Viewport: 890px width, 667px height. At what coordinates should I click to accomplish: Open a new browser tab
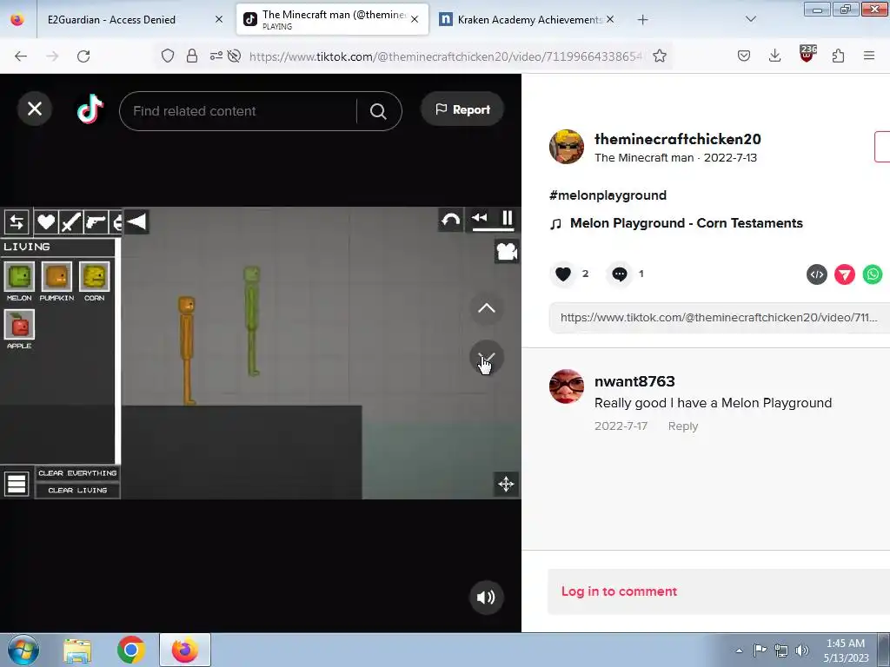click(642, 20)
